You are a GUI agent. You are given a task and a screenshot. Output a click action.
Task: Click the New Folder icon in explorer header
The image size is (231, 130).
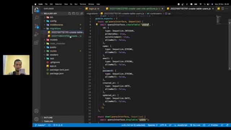(x=73, y=13)
